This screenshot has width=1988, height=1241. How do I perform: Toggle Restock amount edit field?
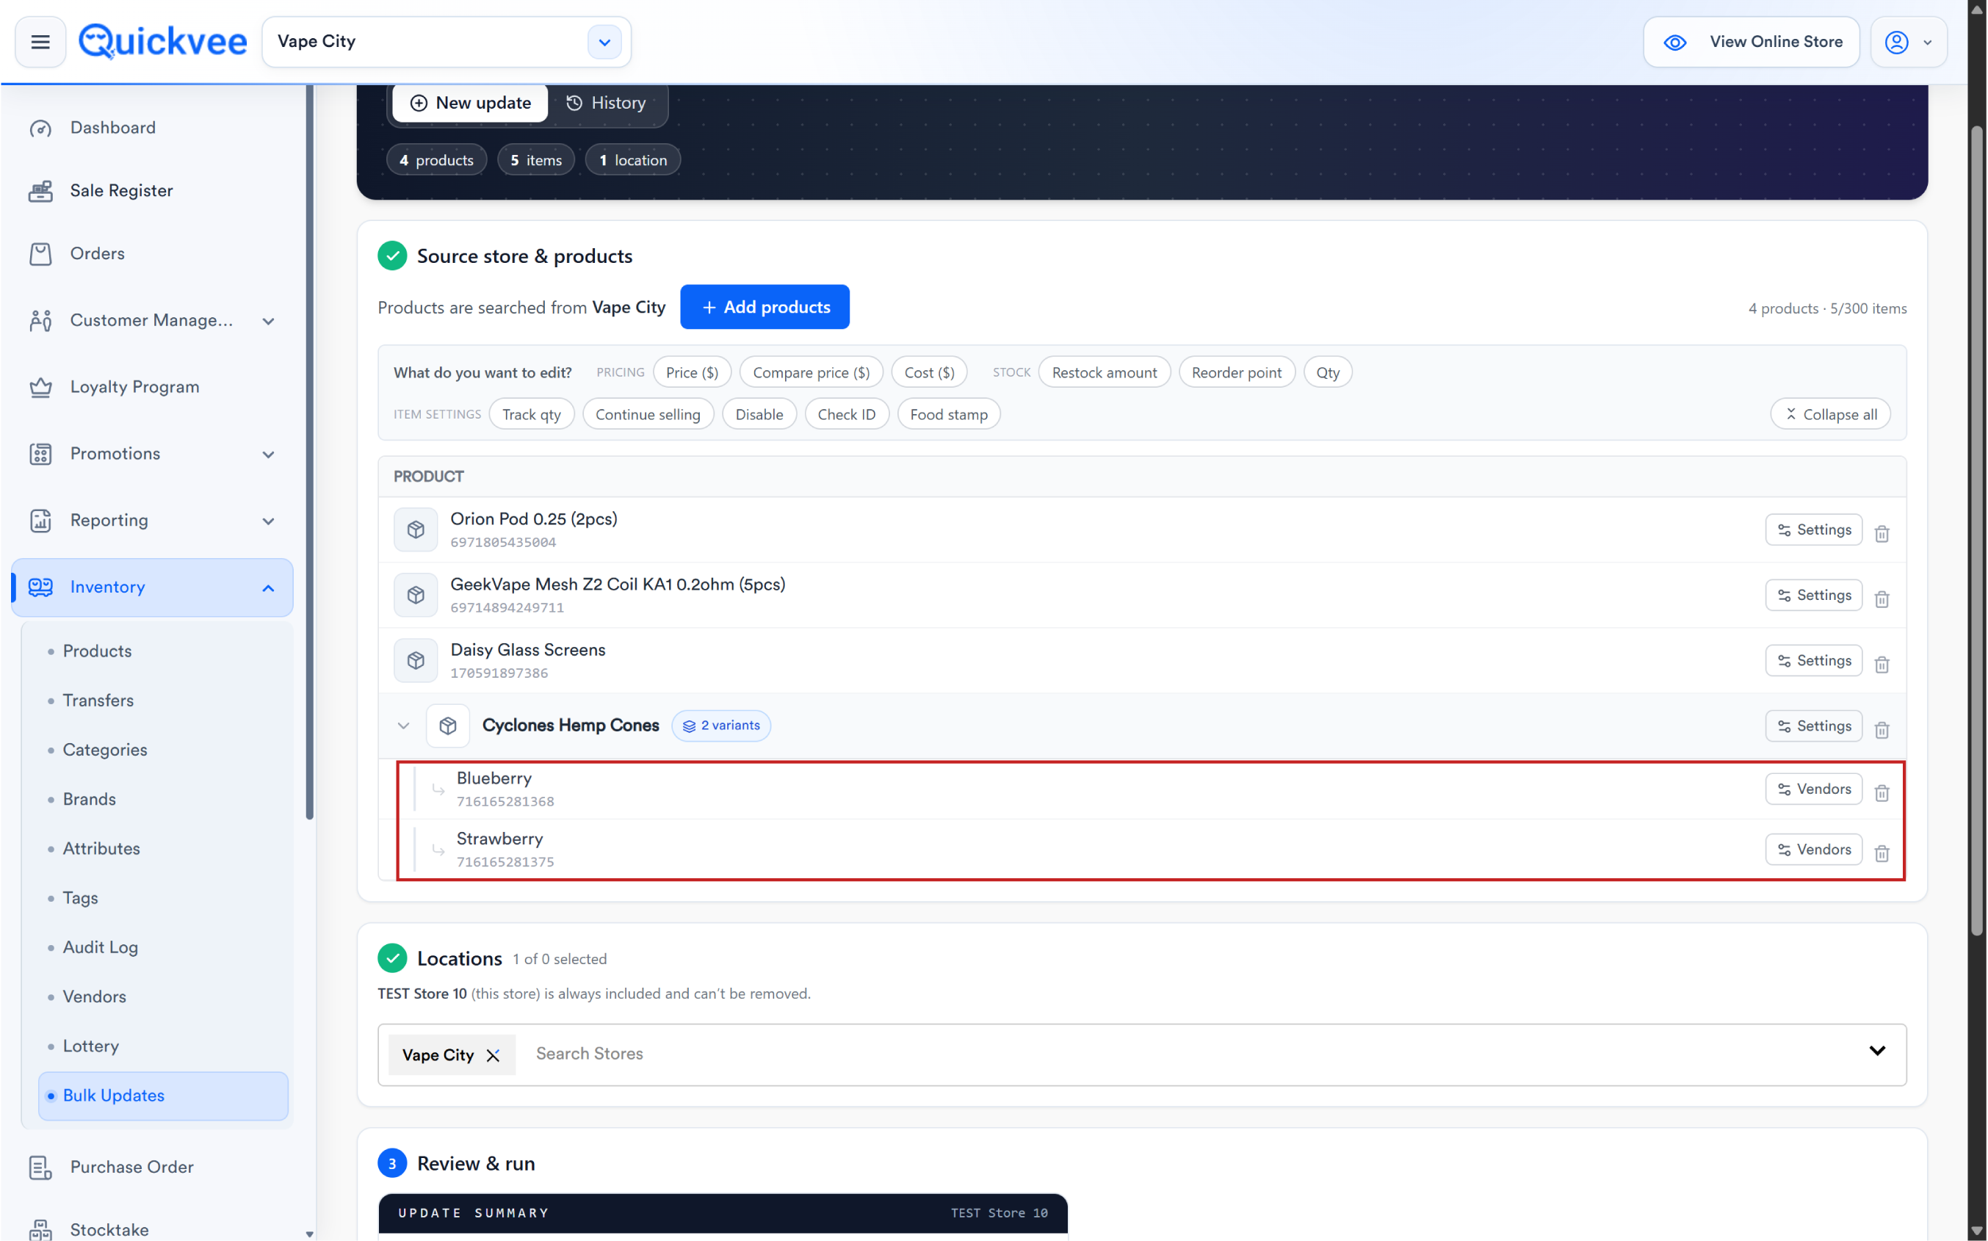point(1104,372)
